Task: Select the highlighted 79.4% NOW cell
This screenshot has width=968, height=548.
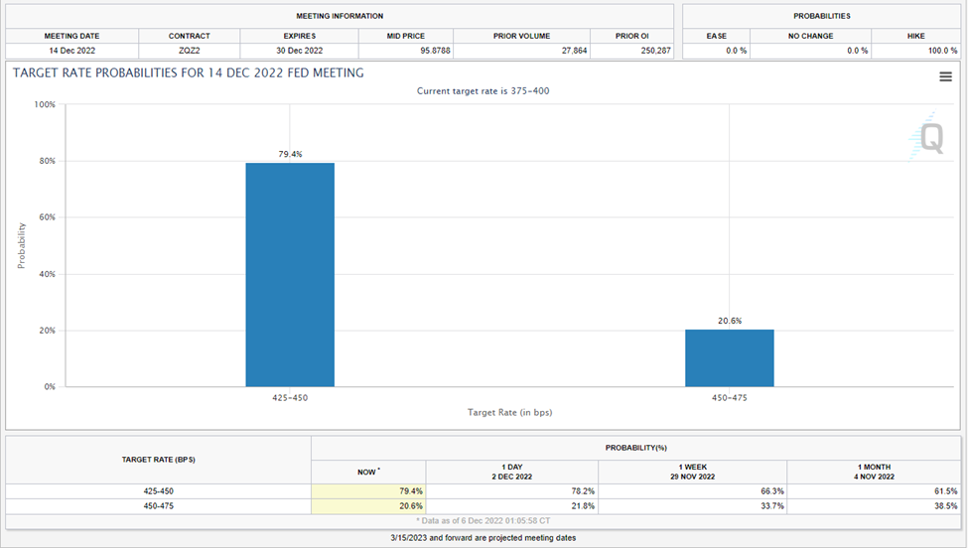Action: coord(368,490)
